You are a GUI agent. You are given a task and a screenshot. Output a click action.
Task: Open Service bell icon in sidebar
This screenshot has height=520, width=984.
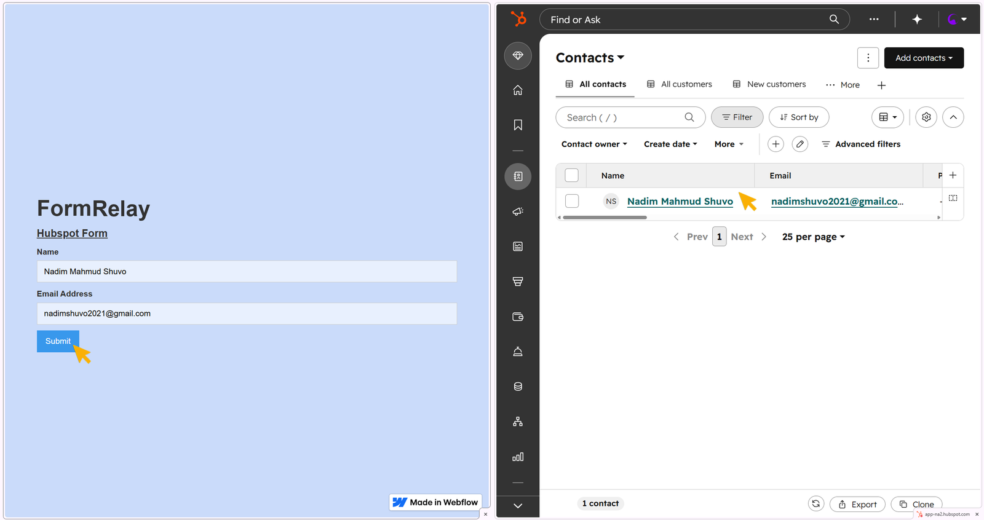click(x=518, y=352)
